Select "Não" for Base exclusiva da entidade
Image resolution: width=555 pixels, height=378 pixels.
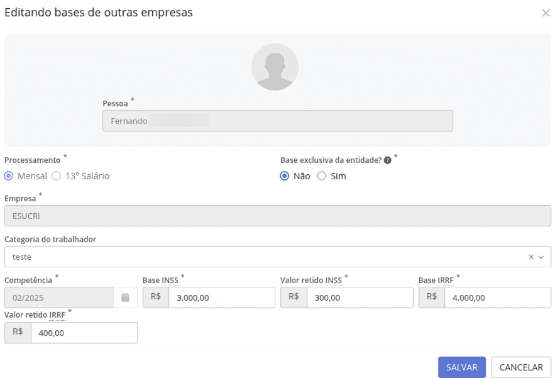(284, 176)
